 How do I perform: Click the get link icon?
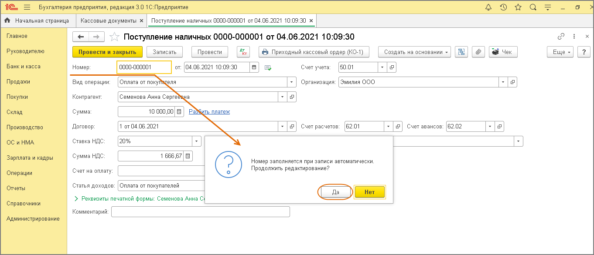click(561, 37)
